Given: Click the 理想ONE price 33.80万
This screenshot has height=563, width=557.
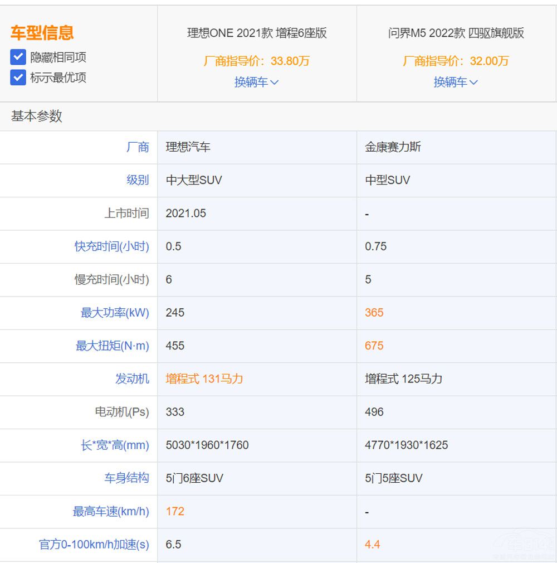Looking at the screenshot, I should [x=256, y=61].
